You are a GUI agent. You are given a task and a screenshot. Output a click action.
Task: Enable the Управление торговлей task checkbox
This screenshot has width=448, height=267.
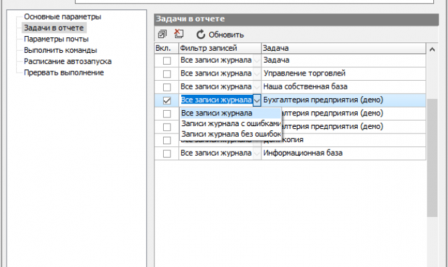pos(166,73)
